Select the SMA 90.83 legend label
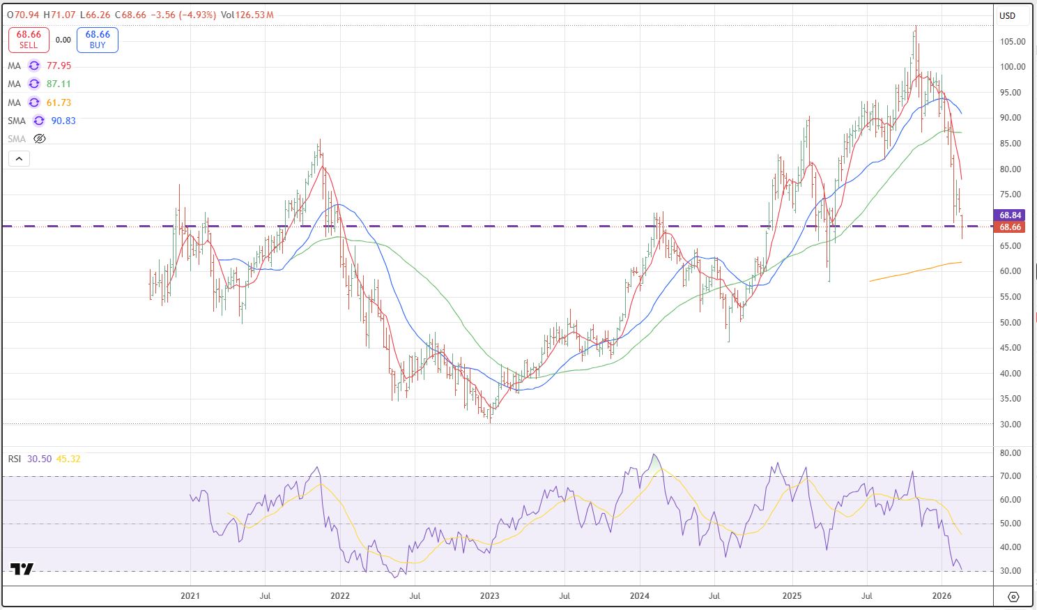The height and width of the screenshot is (610, 1037). [x=17, y=121]
